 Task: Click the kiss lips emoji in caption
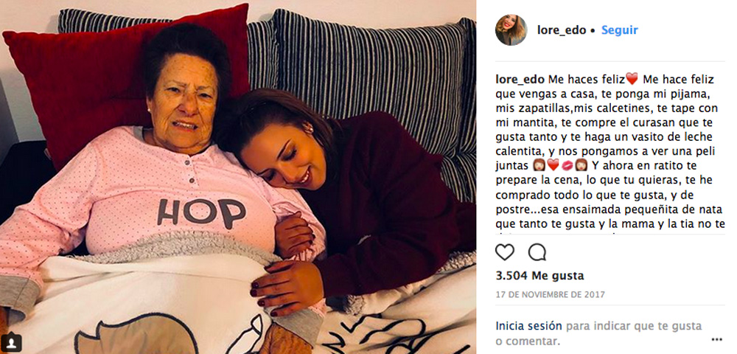[x=567, y=166]
